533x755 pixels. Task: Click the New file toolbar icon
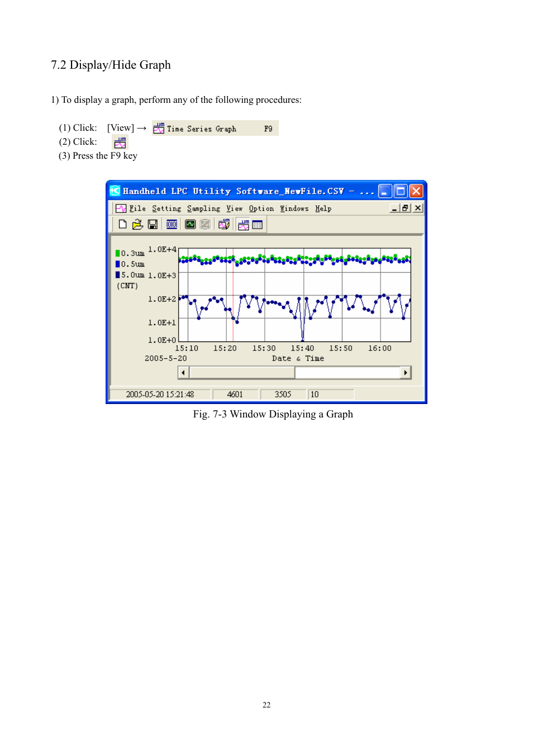(122, 224)
